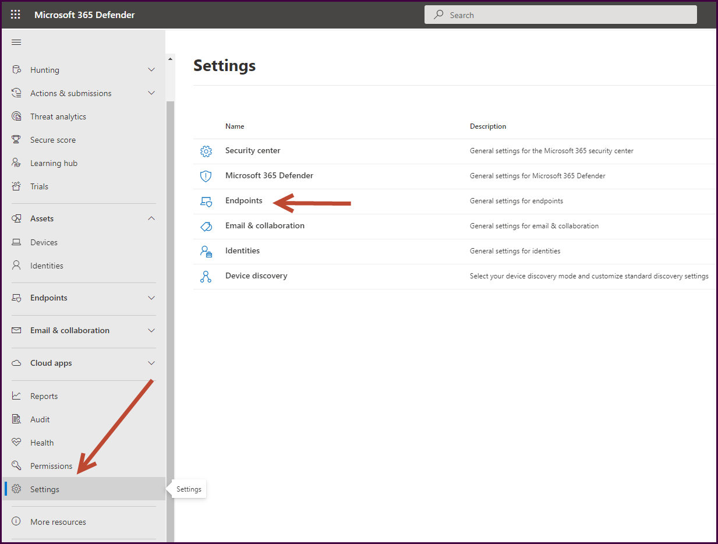Screen dimensions: 718x544
Task: Expand the Cloud apps section
Action: click(151, 363)
